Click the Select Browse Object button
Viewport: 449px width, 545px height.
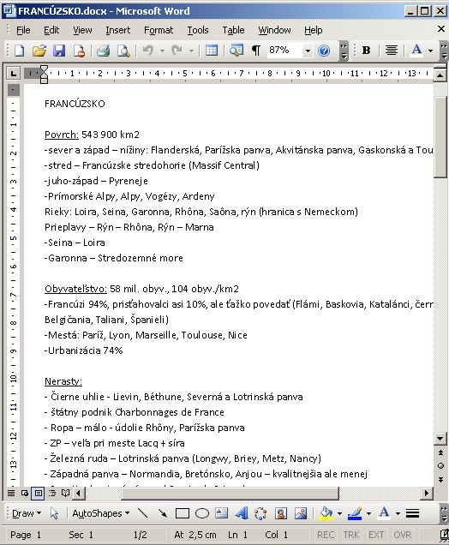[440, 466]
